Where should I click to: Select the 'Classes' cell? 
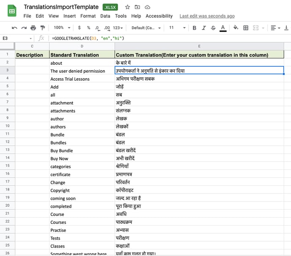point(82,245)
